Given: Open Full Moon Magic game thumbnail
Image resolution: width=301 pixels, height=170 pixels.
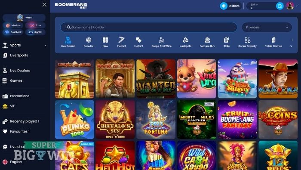Looking at the screenshot, I should point(156,155).
